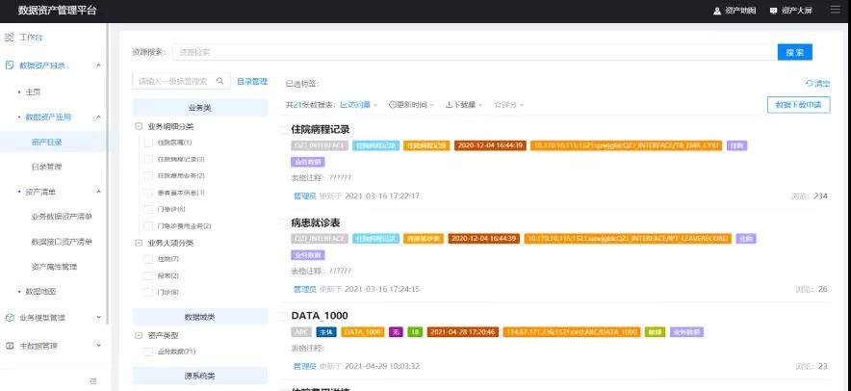Click the sidebar collapse icon at bottom
Screen dimensions: 851x391
point(93,381)
